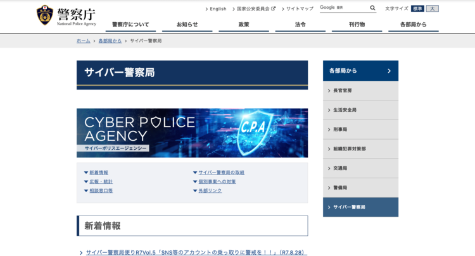Go to 各部局から in breadcrumb
The image size is (475, 256).
(x=110, y=41)
